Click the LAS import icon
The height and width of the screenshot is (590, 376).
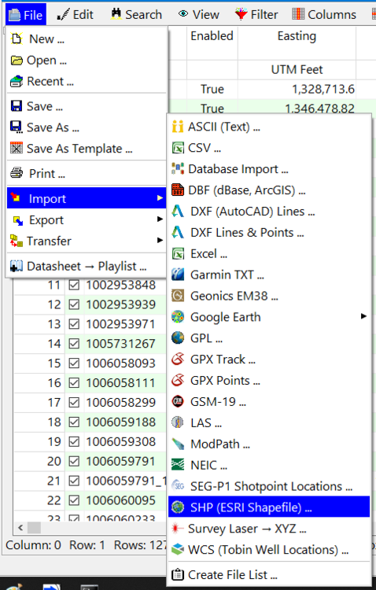pyautogui.click(x=178, y=422)
